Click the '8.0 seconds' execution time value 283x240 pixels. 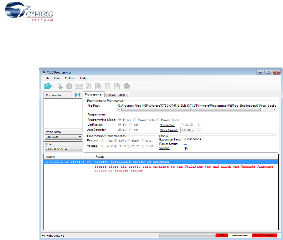coord(193,139)
